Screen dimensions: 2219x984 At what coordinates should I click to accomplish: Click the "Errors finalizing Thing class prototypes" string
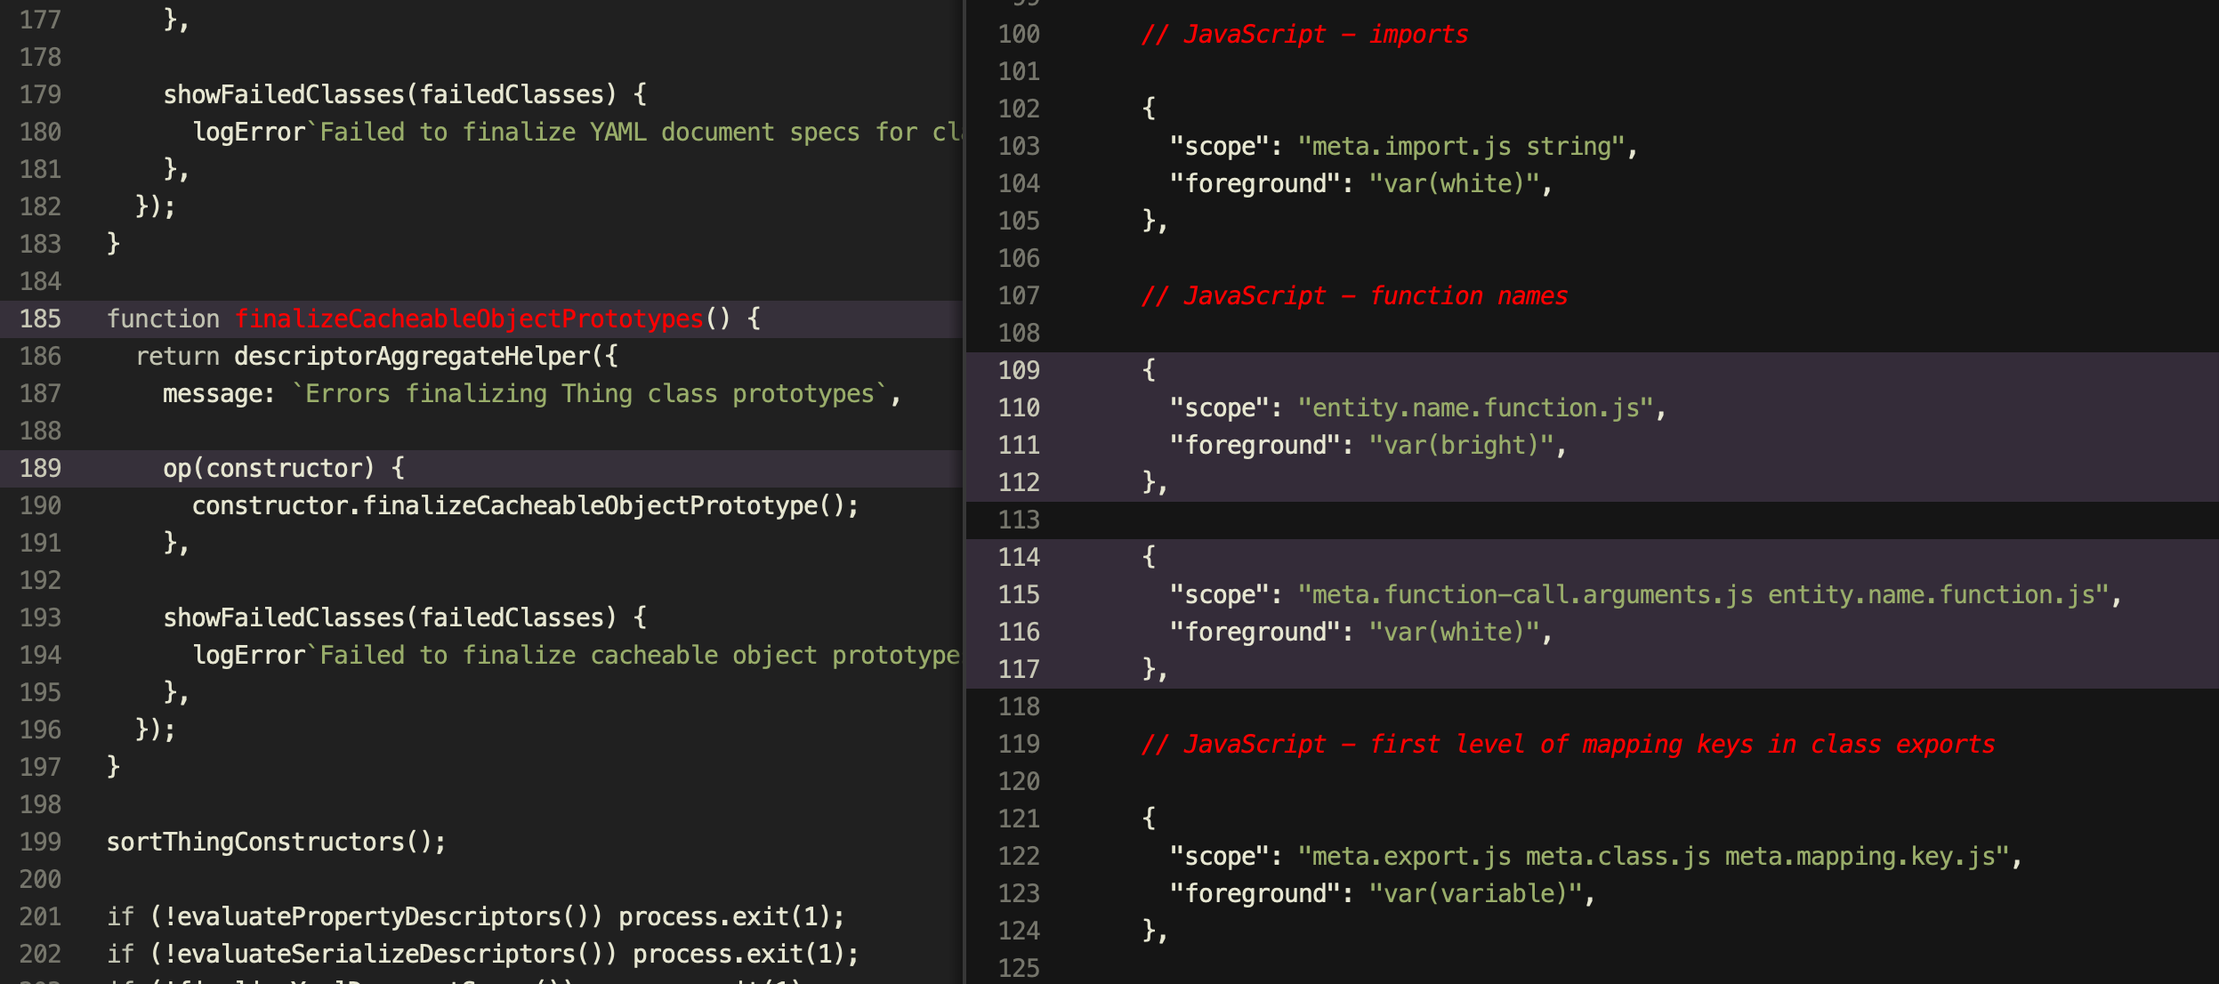[589, 393]
